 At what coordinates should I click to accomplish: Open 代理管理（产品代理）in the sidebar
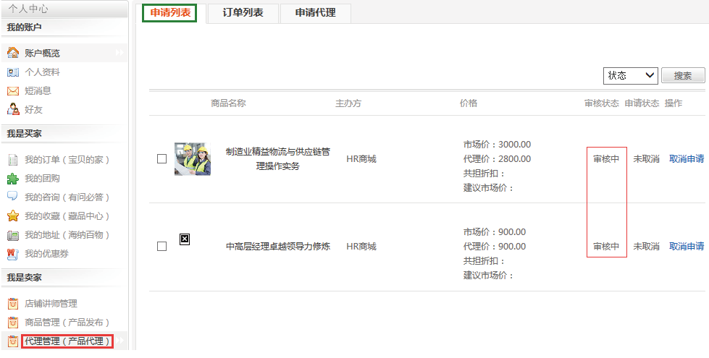[x=67, y=341]
